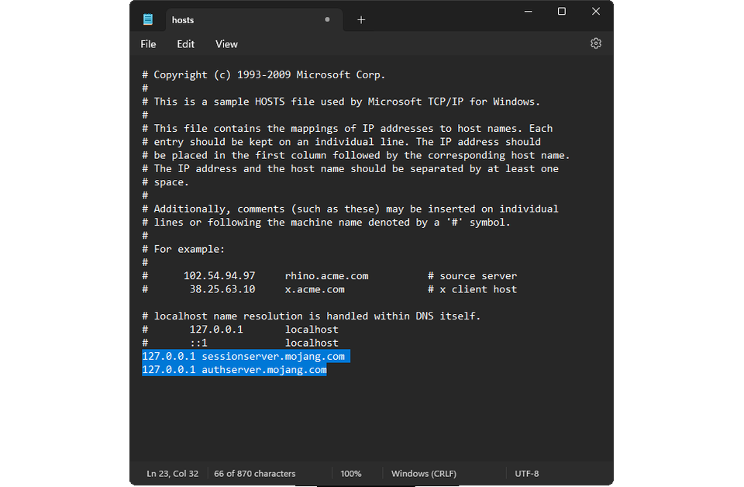
Task: Open the View menu
Action: pyautogui.click(x=226, y=44)
